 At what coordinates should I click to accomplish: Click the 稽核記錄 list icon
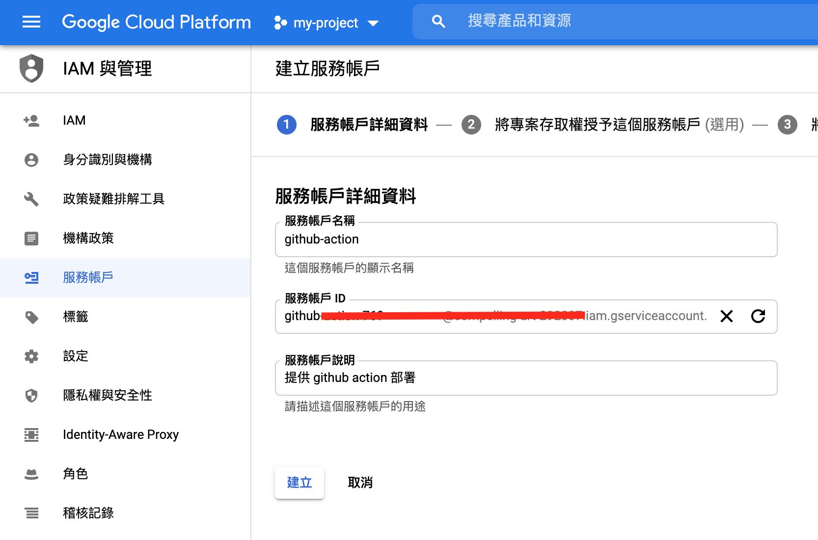point(31,513)
